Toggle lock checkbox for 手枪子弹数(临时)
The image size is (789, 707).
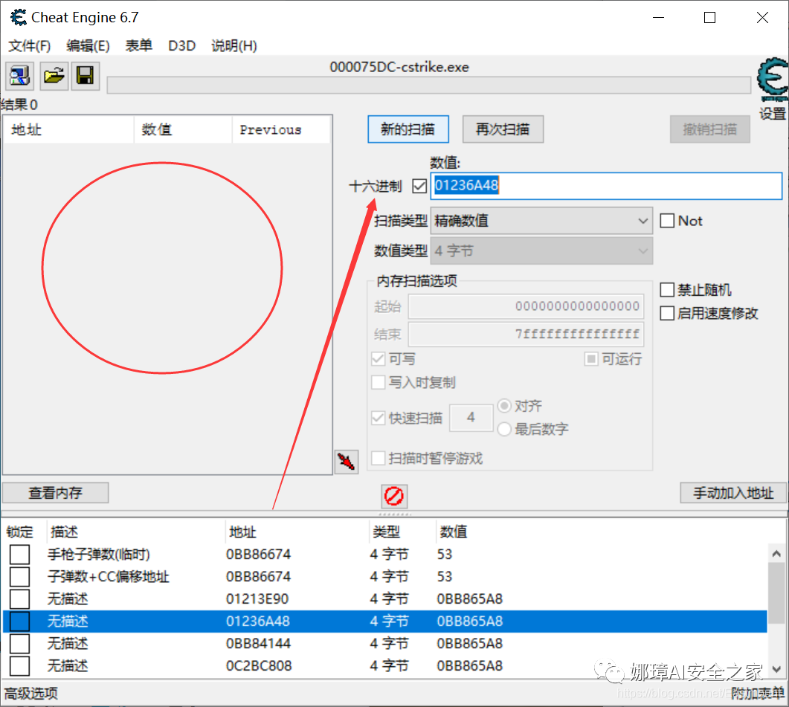19,554
